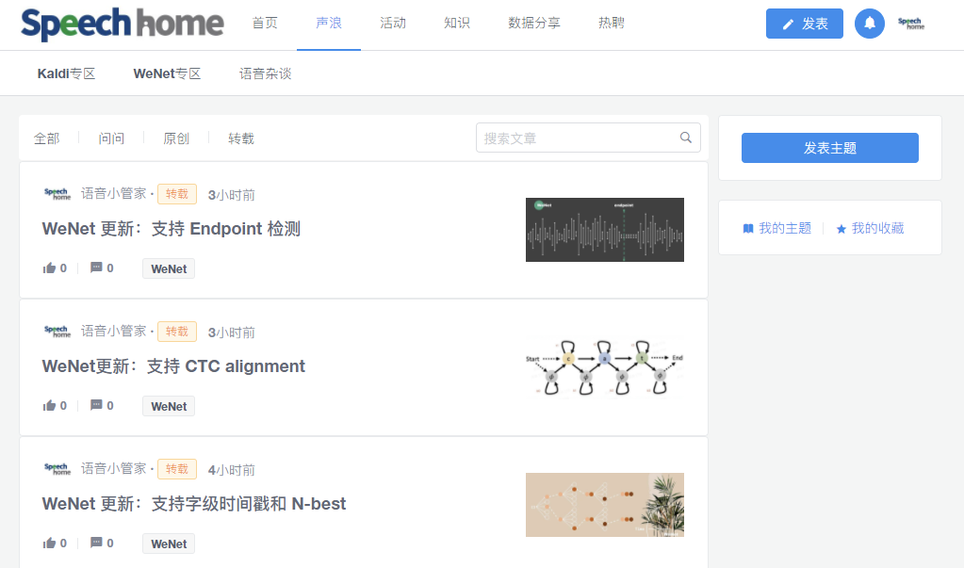
Task: Open the 热聘 nav item
Action: (612, 24)
